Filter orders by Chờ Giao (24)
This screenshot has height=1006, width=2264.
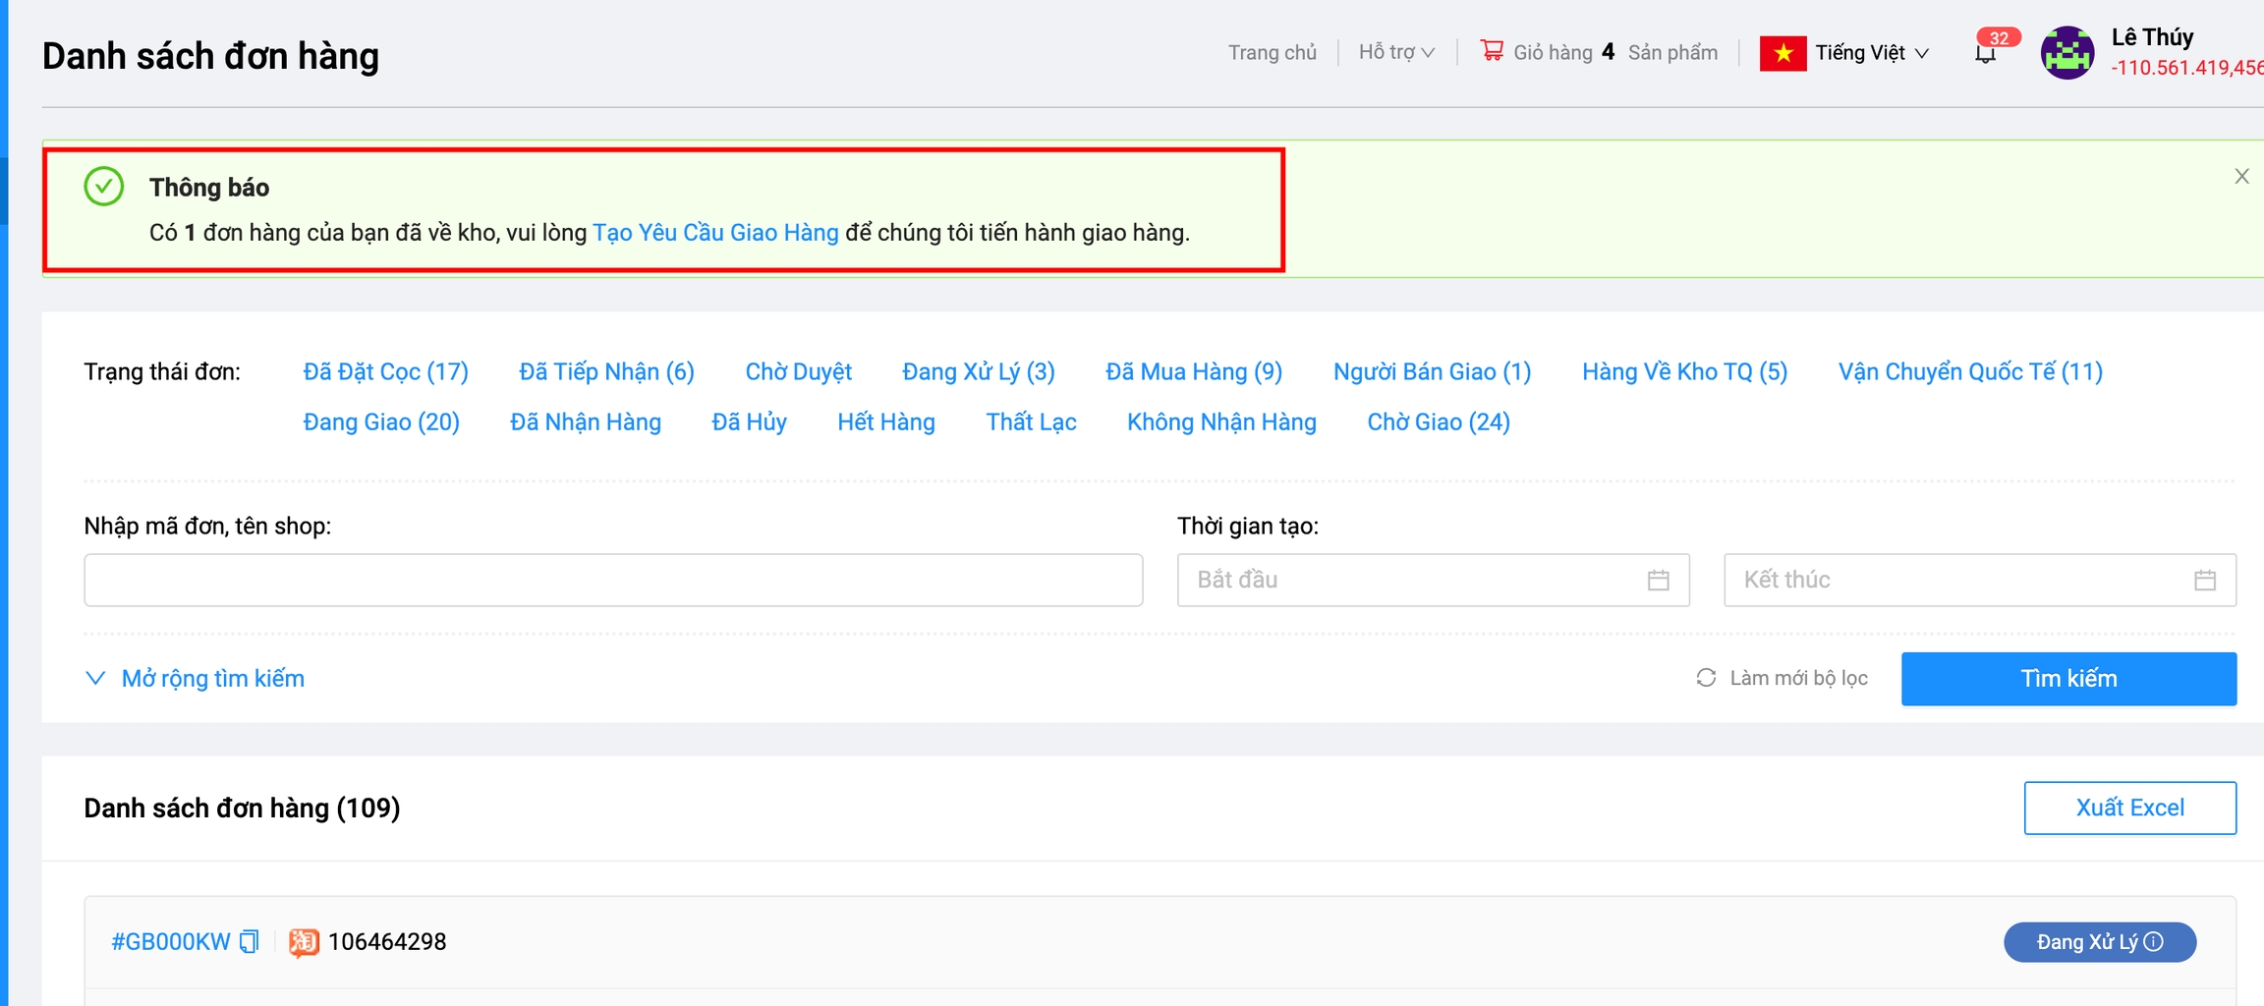point(1438,422)
